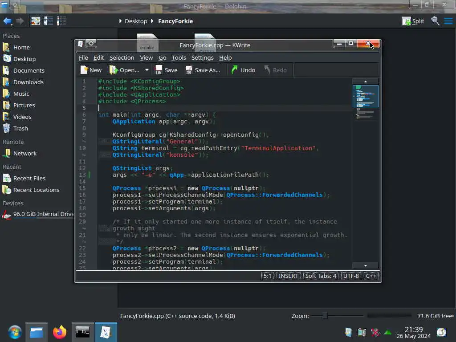Click the show desktop icon after the clock
Screen dimensions: 456x342
point(441,332)
